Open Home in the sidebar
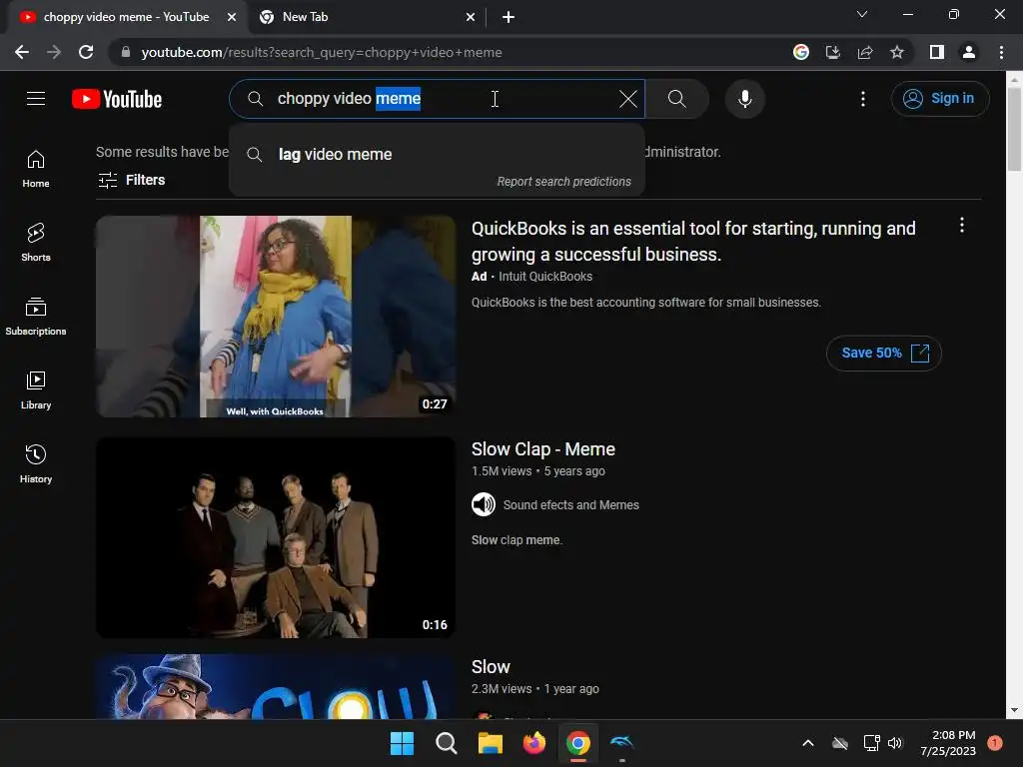Image resolution: width=1023 pixels, height=767 pixels. tap(36, 169)
